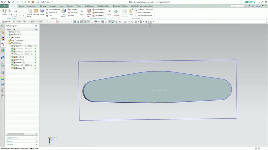Click the Delete Face button
Screen dimensions: 268x150
(98, 16)
